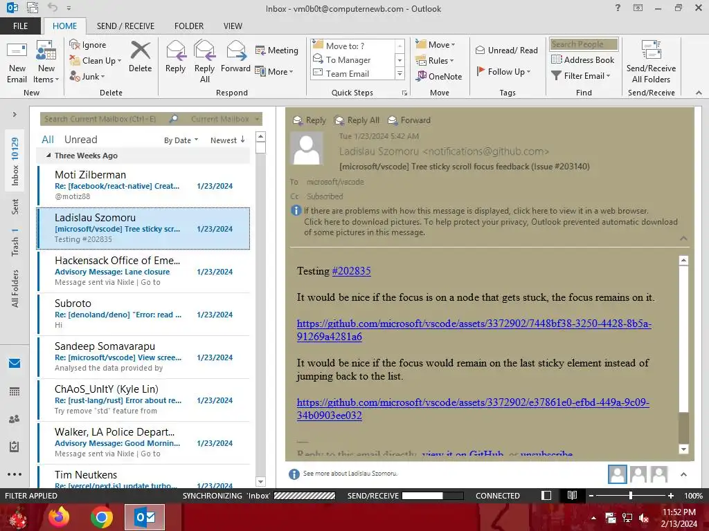
Task: Open the Hackensack Office of Emergency email
Action: (x=143, y=271)
